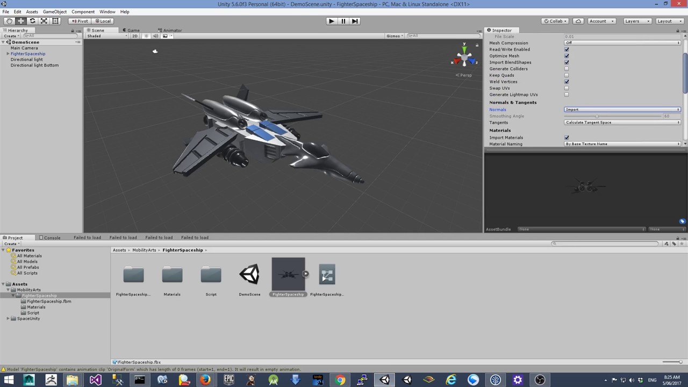Select the Rotate tool
The width and height of the screenshot is (688, 387).
pos(32,21)
